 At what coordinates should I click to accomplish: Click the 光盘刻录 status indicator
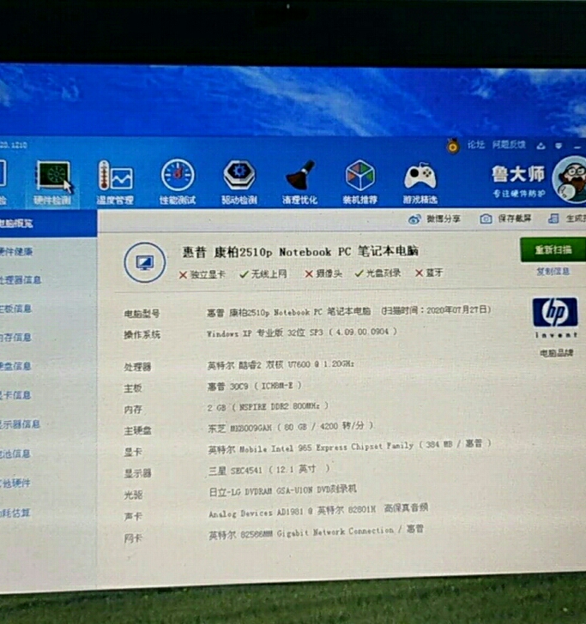(378, 273)
